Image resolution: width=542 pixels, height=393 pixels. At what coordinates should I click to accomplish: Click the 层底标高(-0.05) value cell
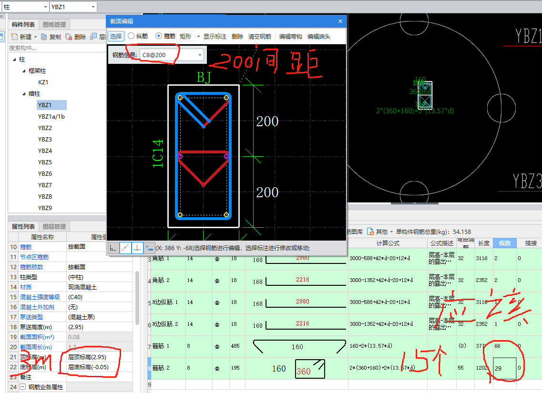point(100,367)
